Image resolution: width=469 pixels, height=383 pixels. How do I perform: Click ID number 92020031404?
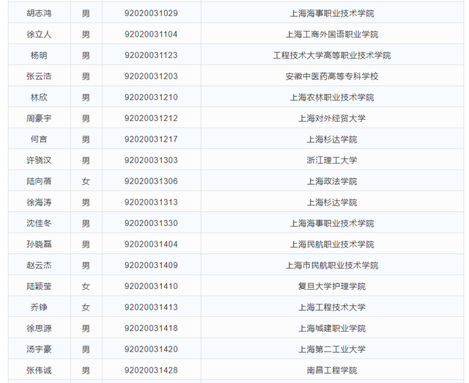[x=151, y=244]
